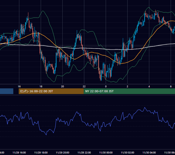Click the 20 hour axis label
Viewport: 175px width, 155px height.
click(x=63, y=87)
